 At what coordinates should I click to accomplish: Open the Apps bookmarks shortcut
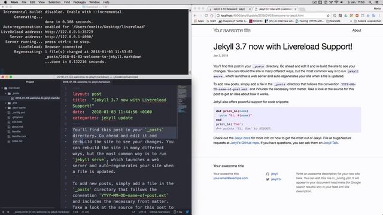[199, 21]
